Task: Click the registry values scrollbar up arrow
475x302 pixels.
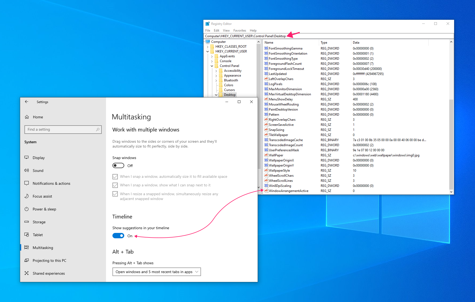Action: pyautogui.click(x=451, y=42)
